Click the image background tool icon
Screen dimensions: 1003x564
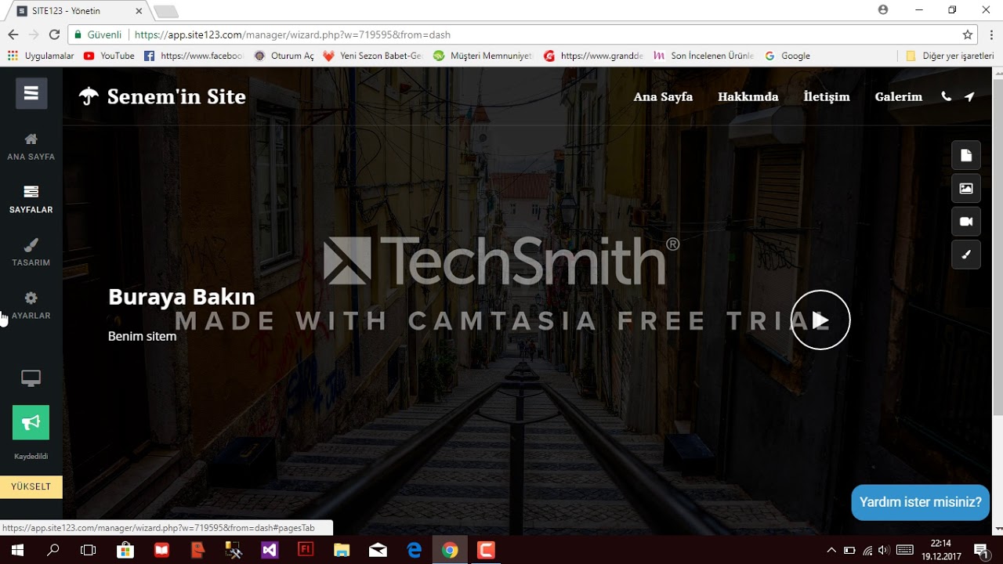point(966,188)
